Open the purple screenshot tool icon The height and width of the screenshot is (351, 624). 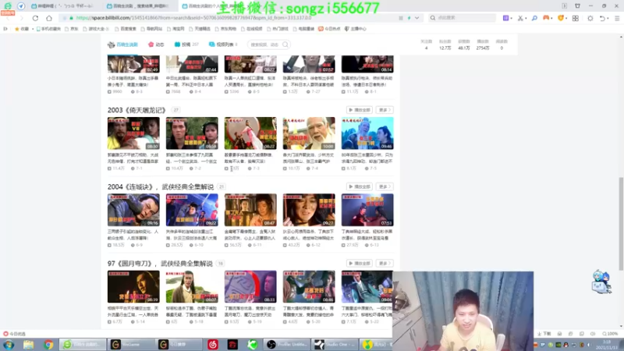(x=505, y=18)
